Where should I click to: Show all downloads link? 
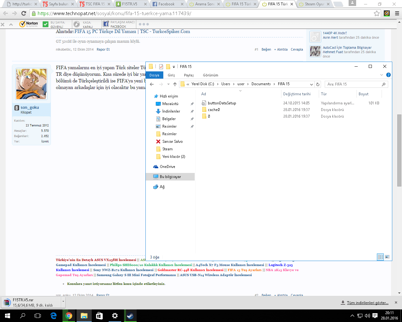pos(367,303)
